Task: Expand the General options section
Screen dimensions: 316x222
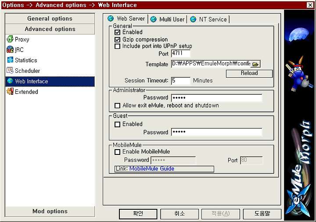Action: click(x=50, y=18)
